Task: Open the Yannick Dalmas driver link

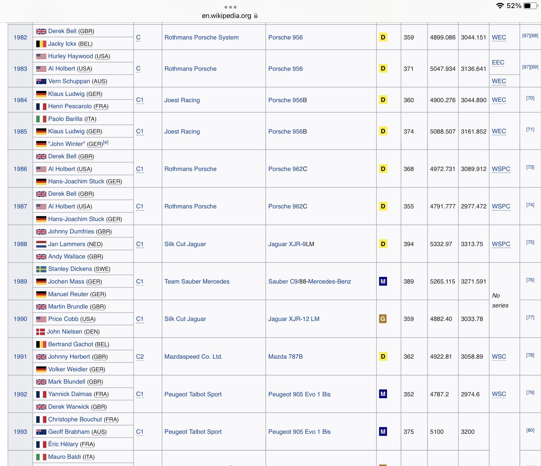Action: (70, 394)
